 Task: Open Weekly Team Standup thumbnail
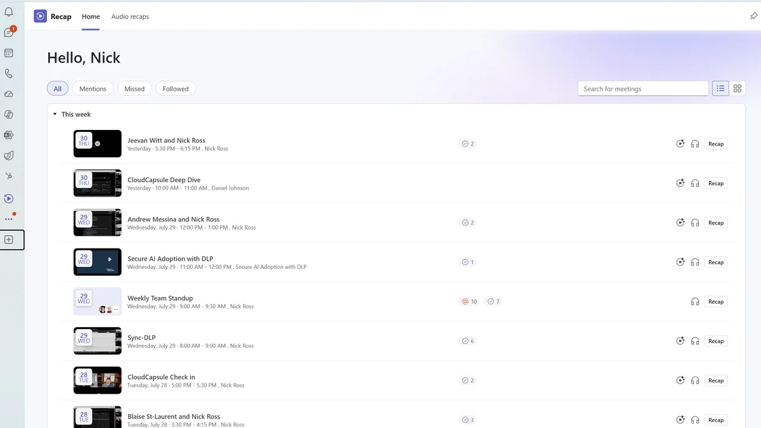coord(98,302)
